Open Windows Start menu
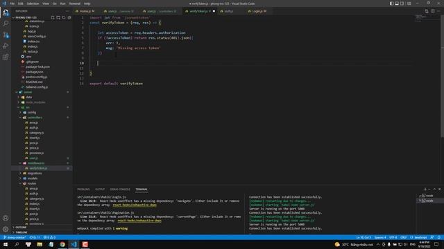Image resolution: width=444 pixels, height=249 pixels. 6,244
